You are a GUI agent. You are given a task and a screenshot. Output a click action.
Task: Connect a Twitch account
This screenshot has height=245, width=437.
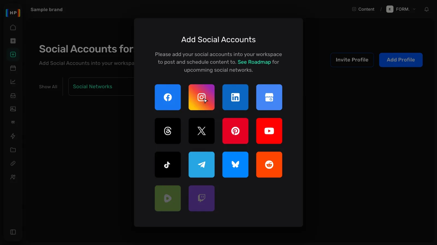pos(202,198)
